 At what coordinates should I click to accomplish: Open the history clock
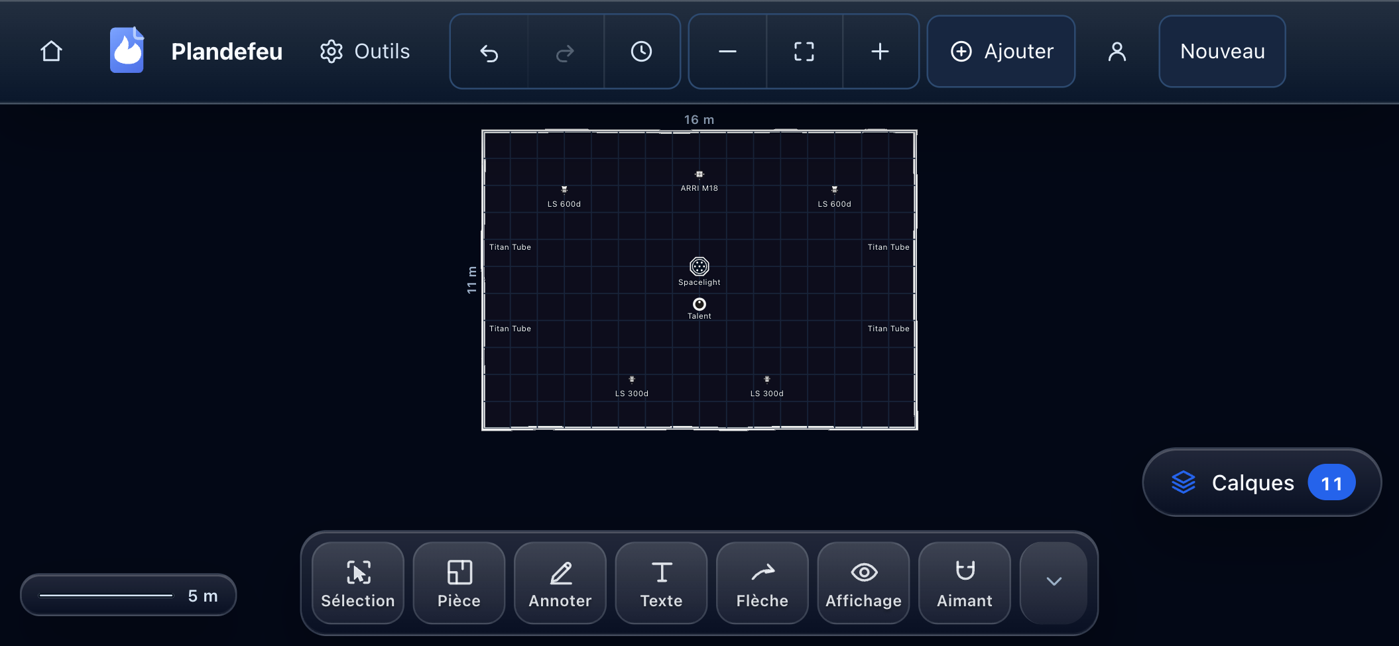641,52
